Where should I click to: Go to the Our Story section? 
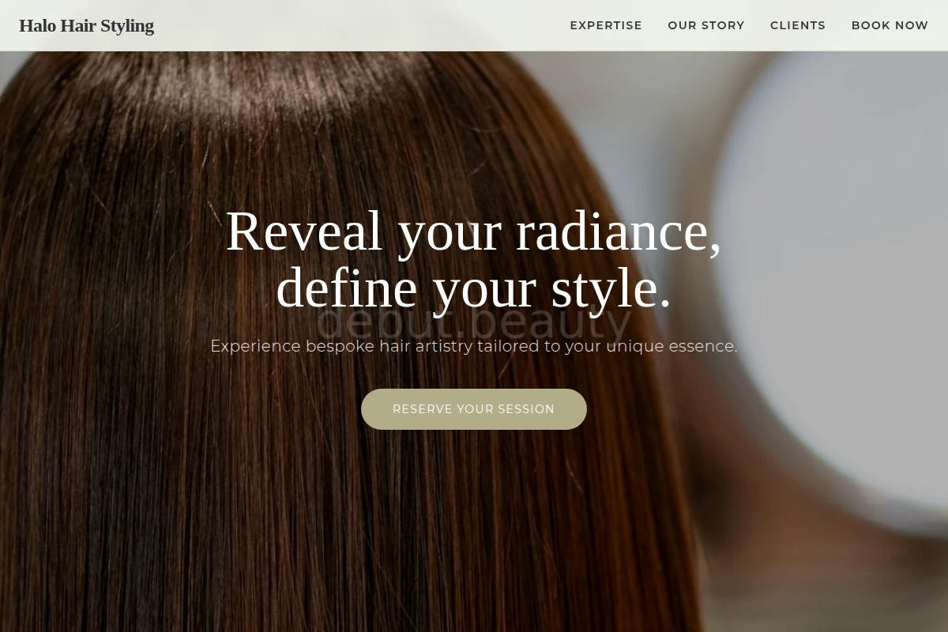tap(706, 25)
